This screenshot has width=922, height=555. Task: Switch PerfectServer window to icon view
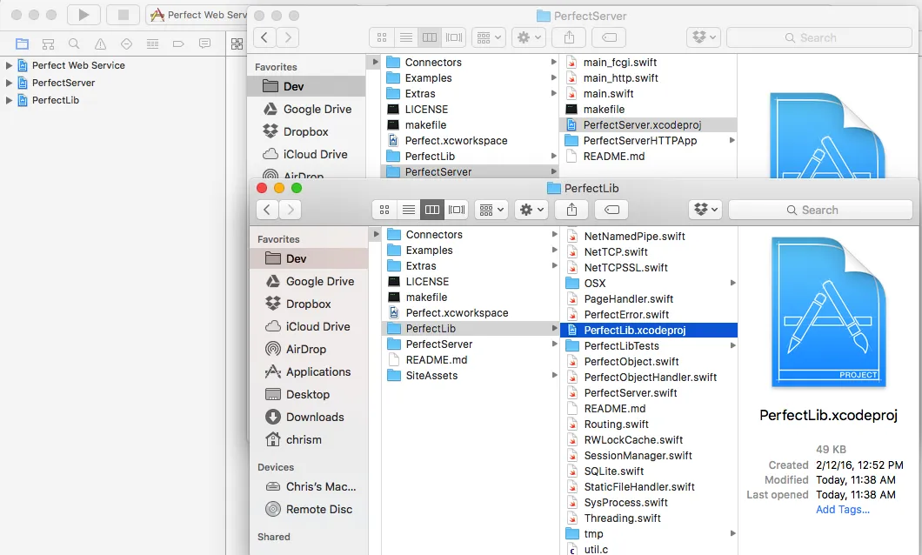[382, 37]
